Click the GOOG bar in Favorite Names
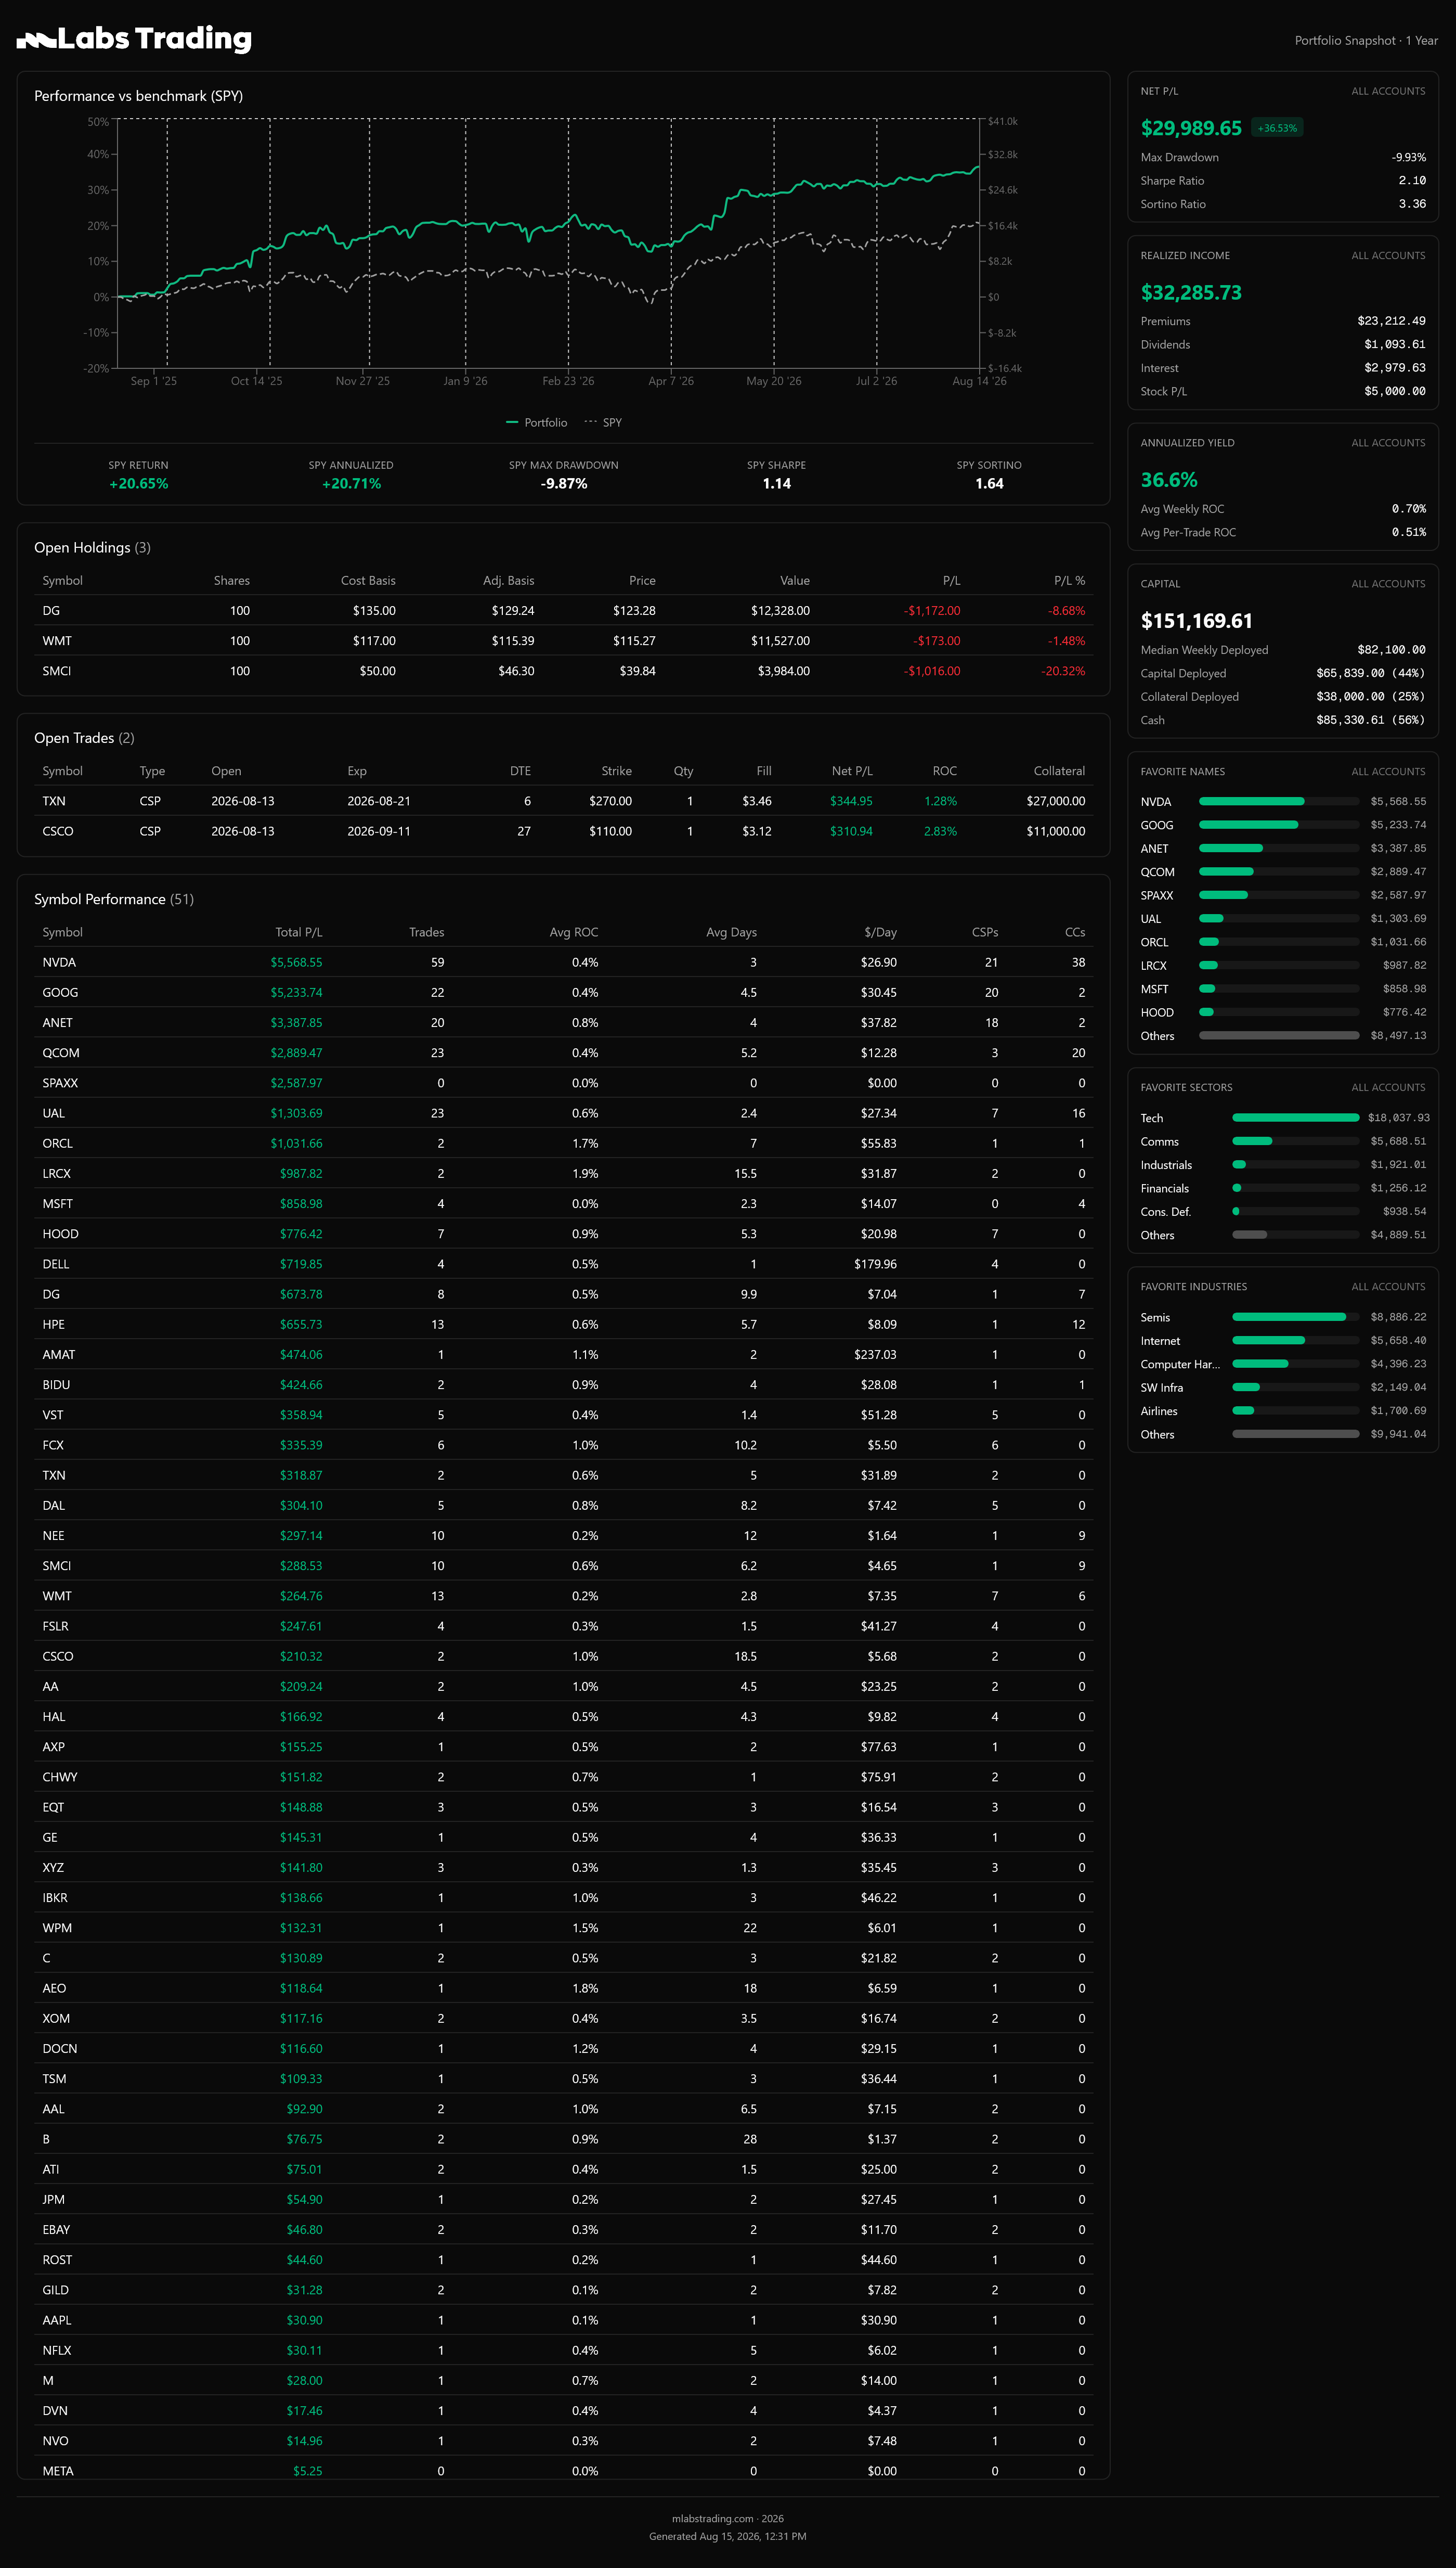Screen dimensions: 1456x2568 click(x=1279, y=825)
